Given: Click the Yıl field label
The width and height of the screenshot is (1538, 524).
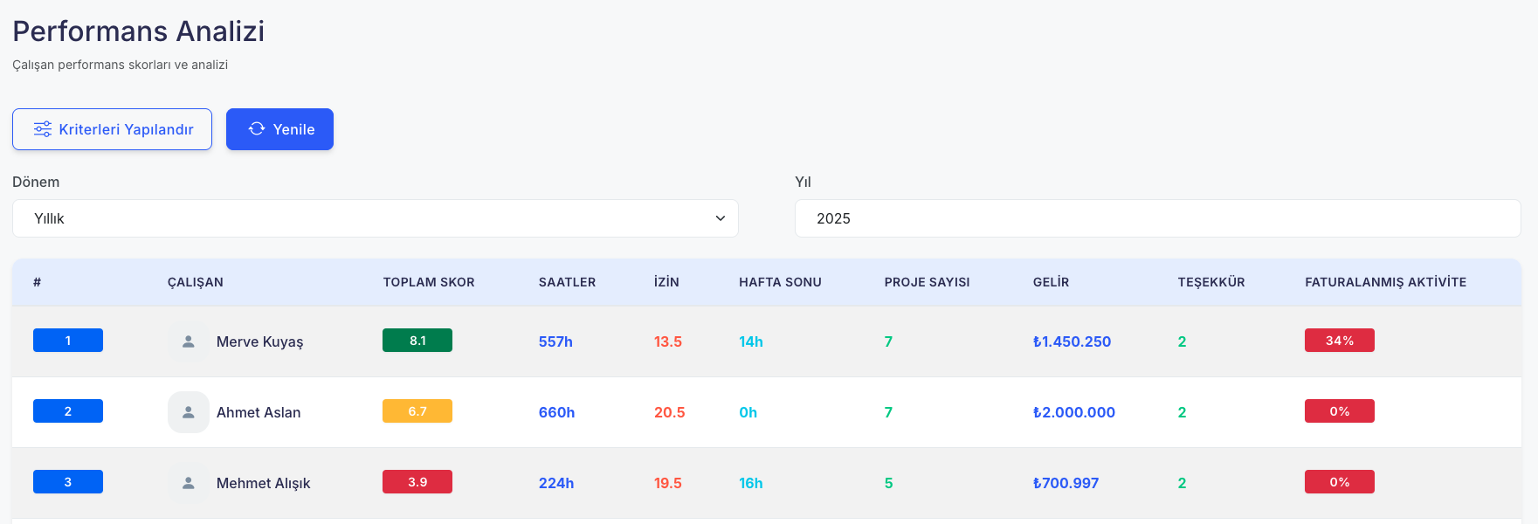Looking at the screenshot, I should pyautogui.click(x=803, y=182).
